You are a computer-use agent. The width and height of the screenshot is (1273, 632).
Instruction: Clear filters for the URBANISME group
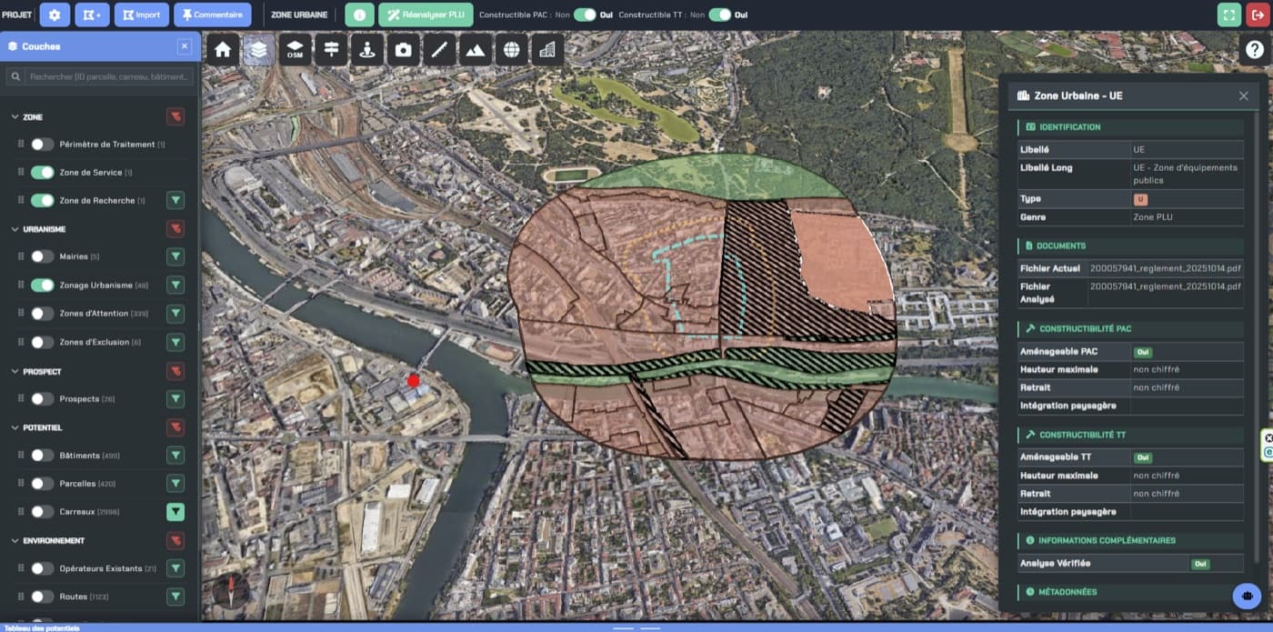pos(175,228)
